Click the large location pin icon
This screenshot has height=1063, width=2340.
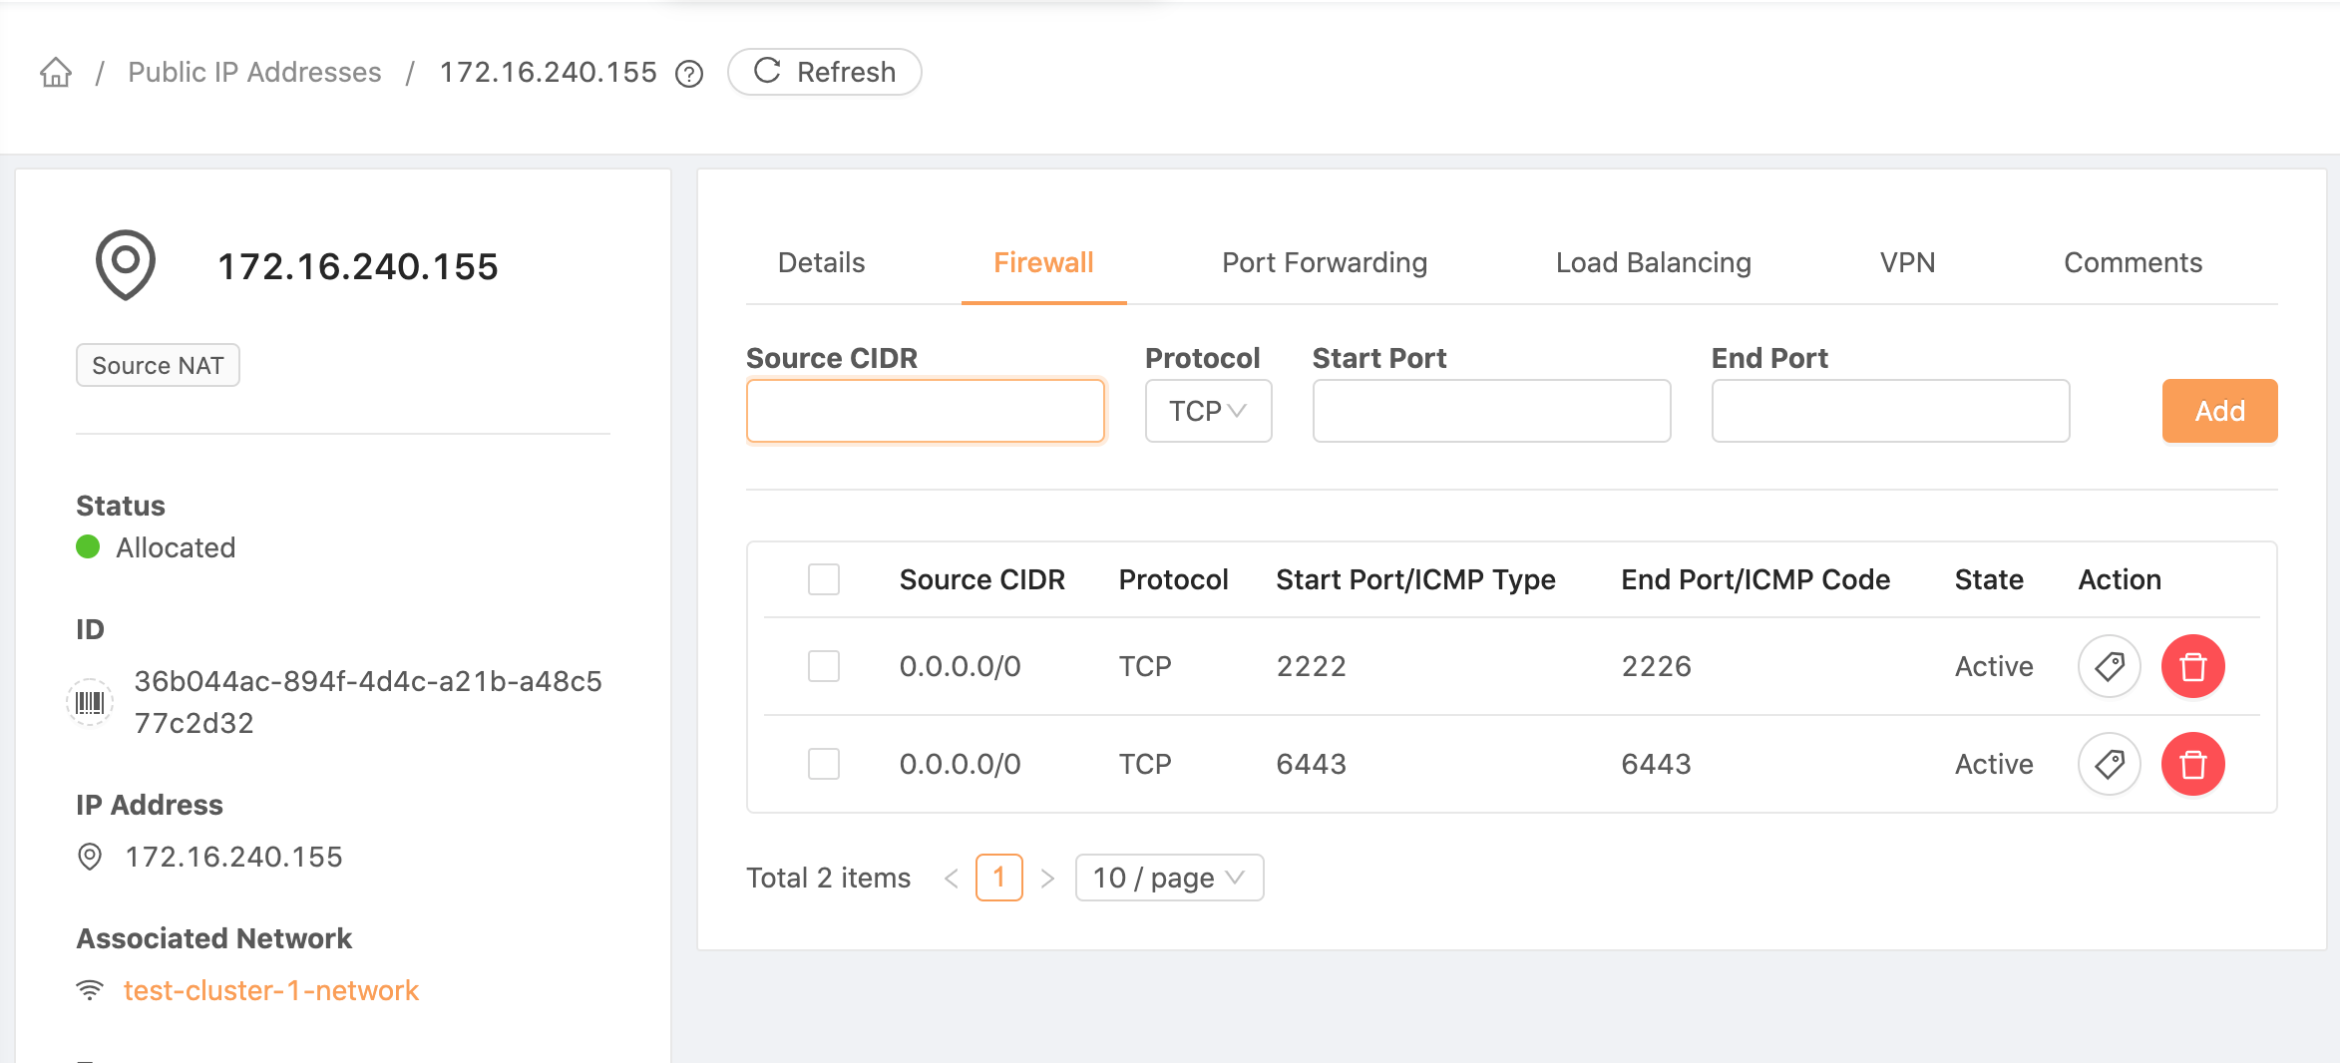point(126,264)
